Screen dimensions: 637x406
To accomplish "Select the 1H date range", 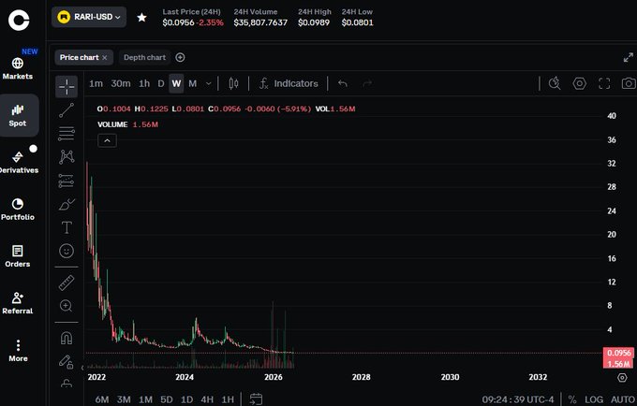I will tap(228, 399).
